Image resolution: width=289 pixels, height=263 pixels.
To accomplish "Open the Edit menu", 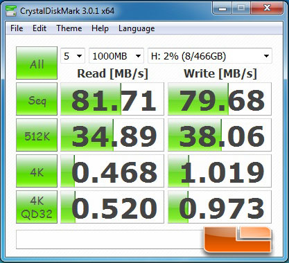I will click(40, 28).
